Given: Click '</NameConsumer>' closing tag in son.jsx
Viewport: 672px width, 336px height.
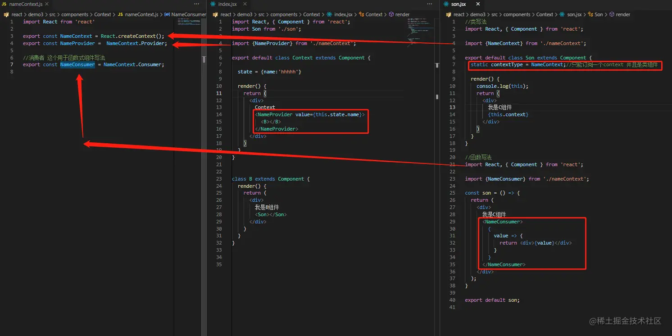Looking at the screenshot, I should point(504,264).
